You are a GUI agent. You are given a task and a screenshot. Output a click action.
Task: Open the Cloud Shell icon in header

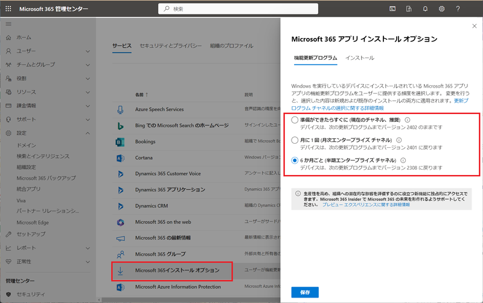pos(392,9)
